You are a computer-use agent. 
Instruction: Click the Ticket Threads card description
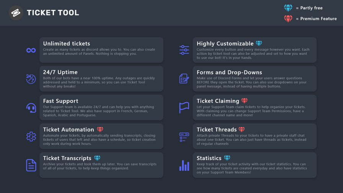click(x=252, y=140)
